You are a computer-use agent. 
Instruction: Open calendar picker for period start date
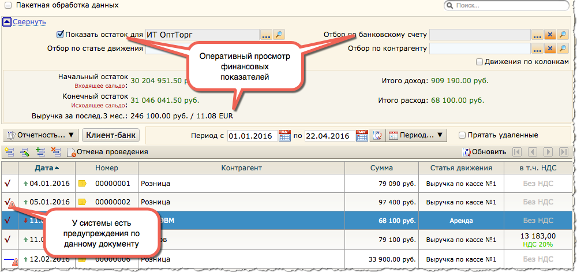[x=284, y=136]
